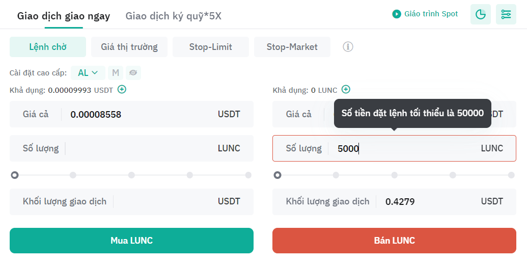The image size is (527, 262).
Task: Select the Giá thị trường order type
Action: pyautogui.click(x=129, y=47)
